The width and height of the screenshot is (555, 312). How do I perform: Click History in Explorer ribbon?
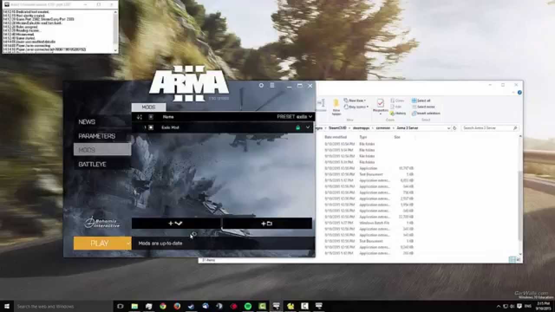point(398,113)
